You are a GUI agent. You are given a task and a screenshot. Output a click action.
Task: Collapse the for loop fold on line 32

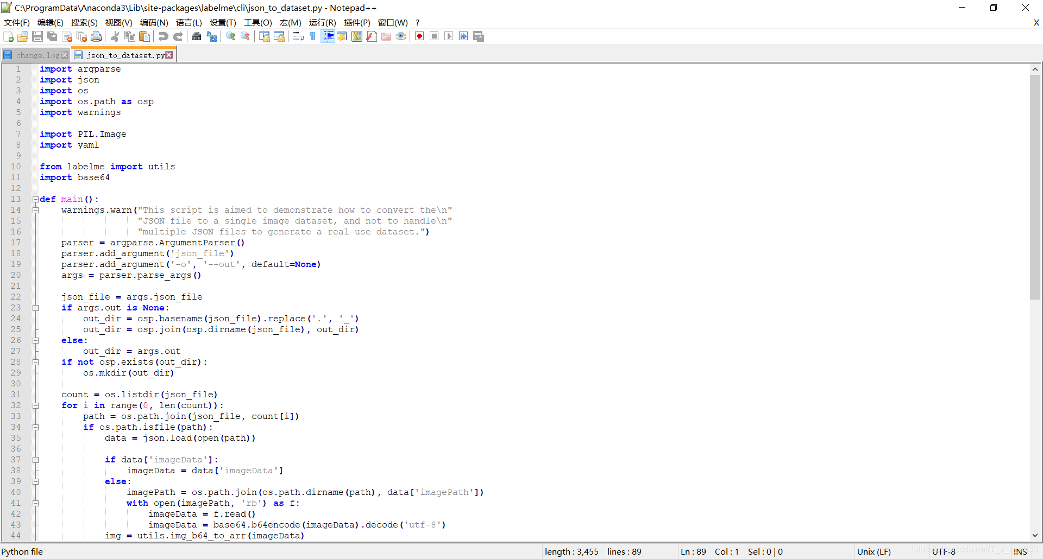click(x=35, y=405)
